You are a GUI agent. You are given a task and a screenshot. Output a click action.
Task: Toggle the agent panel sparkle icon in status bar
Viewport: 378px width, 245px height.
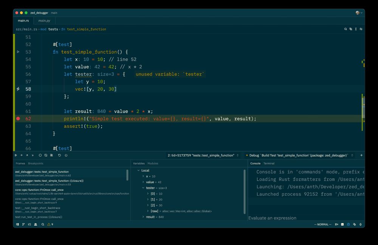pyautogui.click(x=355, y=224)
